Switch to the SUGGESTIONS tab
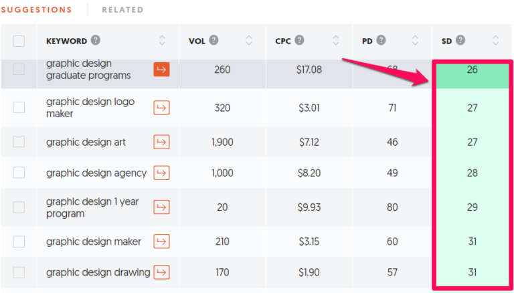Screen dimensions: 514x293 pyautogui.click(x=36, y=10)
